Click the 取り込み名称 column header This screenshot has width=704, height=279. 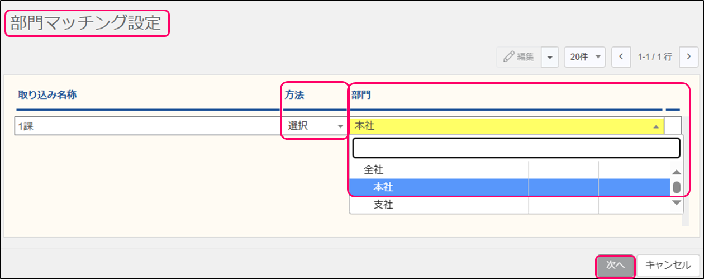(47, 95)
